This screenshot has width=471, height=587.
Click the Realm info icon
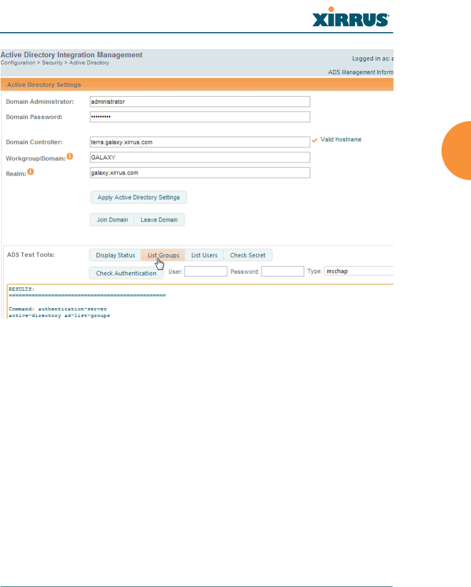[30, 171]
